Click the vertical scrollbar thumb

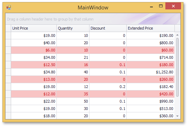(x=178, y=67)
